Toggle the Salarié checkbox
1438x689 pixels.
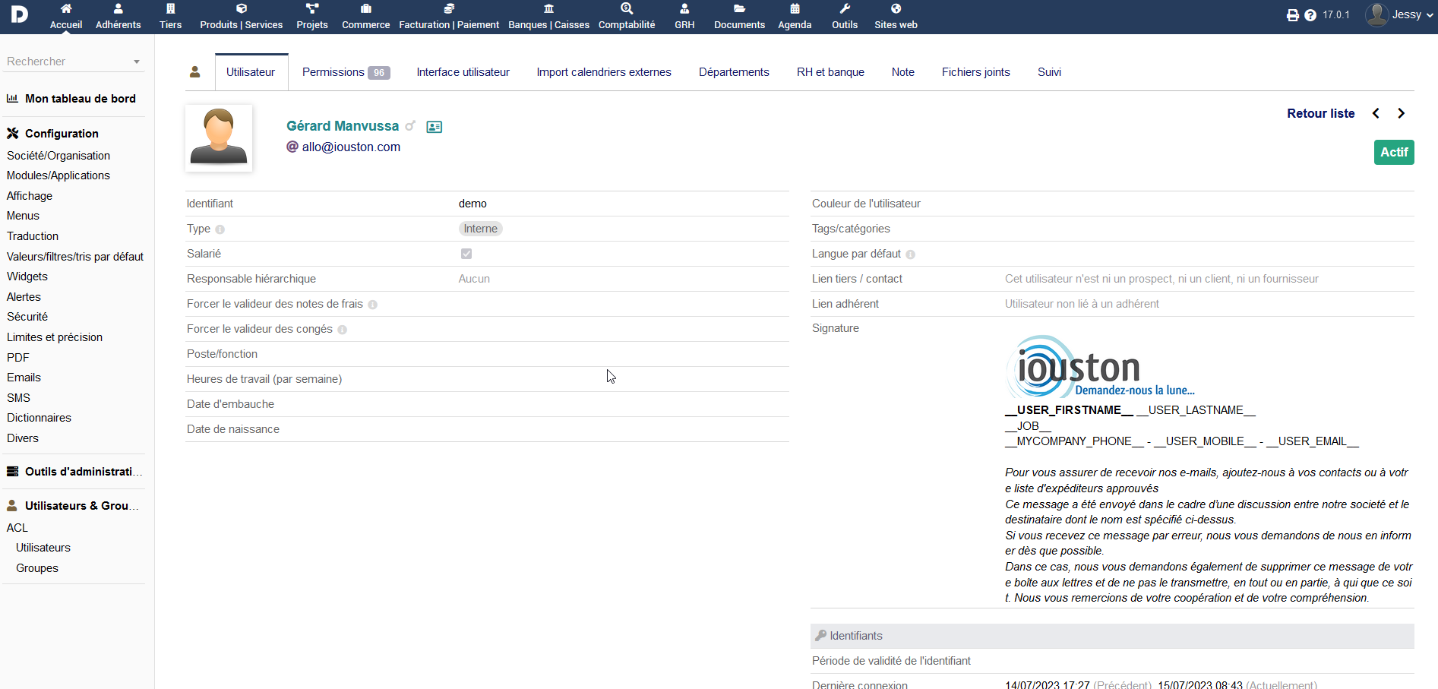pyautogui.click(x=466, y=254)
